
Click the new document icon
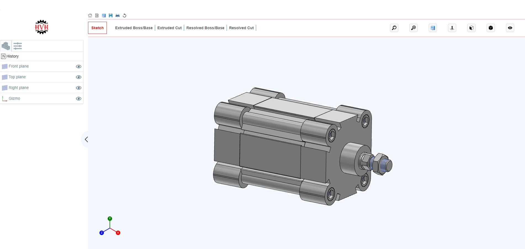coord(97,15)
